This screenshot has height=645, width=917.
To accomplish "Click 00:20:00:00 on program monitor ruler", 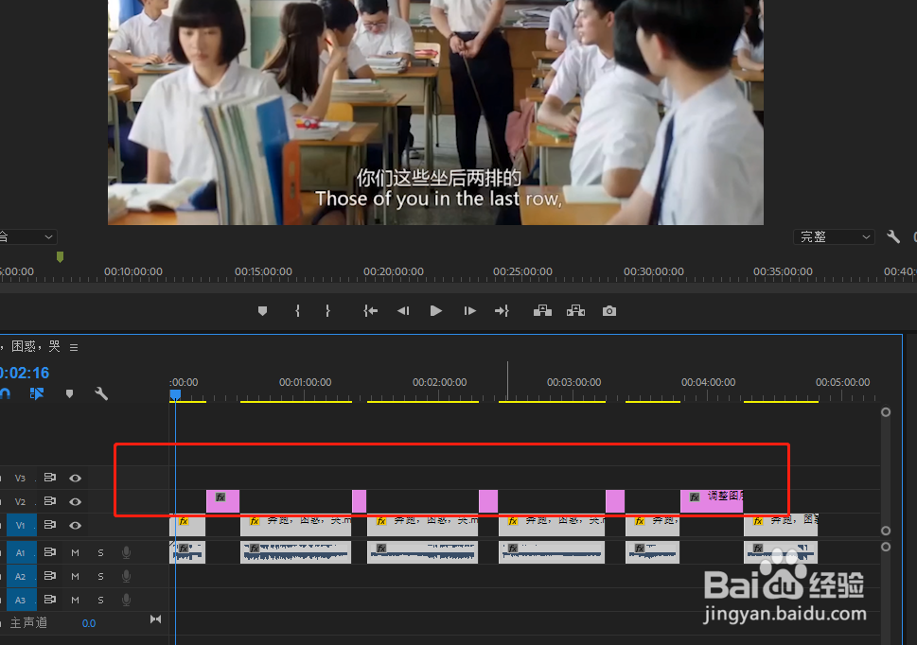I will coord(393,271).
